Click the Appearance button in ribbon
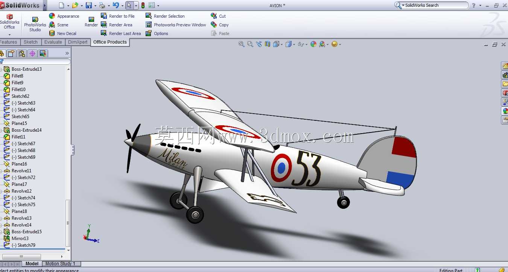Image resolution: width=508 pixels, height=272 pixels. [x=64, y=16]
